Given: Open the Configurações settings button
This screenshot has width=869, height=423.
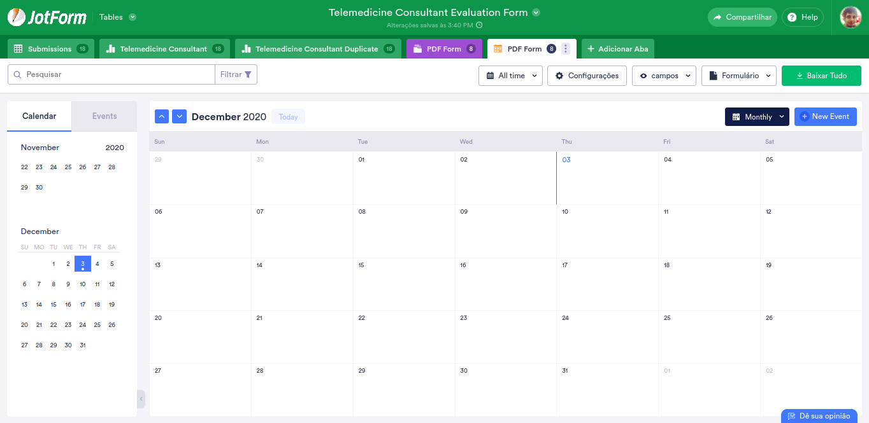Looking at the screenshot, I should pos(587,76).
